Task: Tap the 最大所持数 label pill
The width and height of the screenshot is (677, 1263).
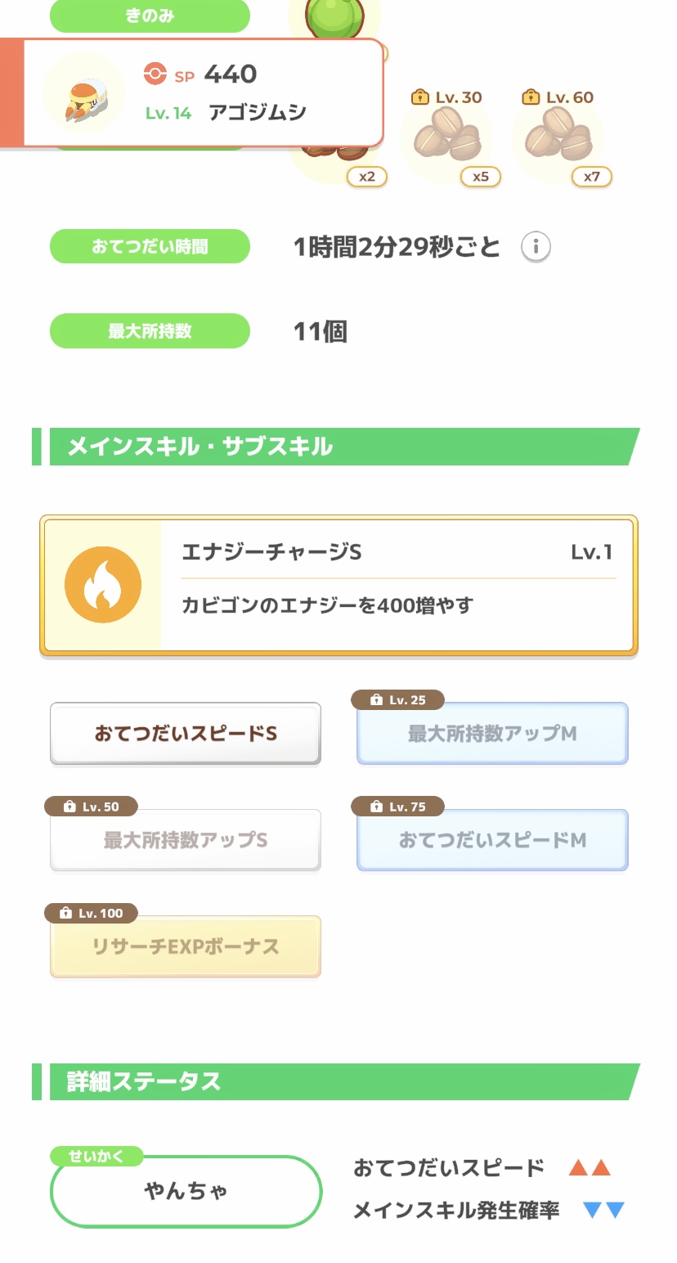Action: [150, 330]
